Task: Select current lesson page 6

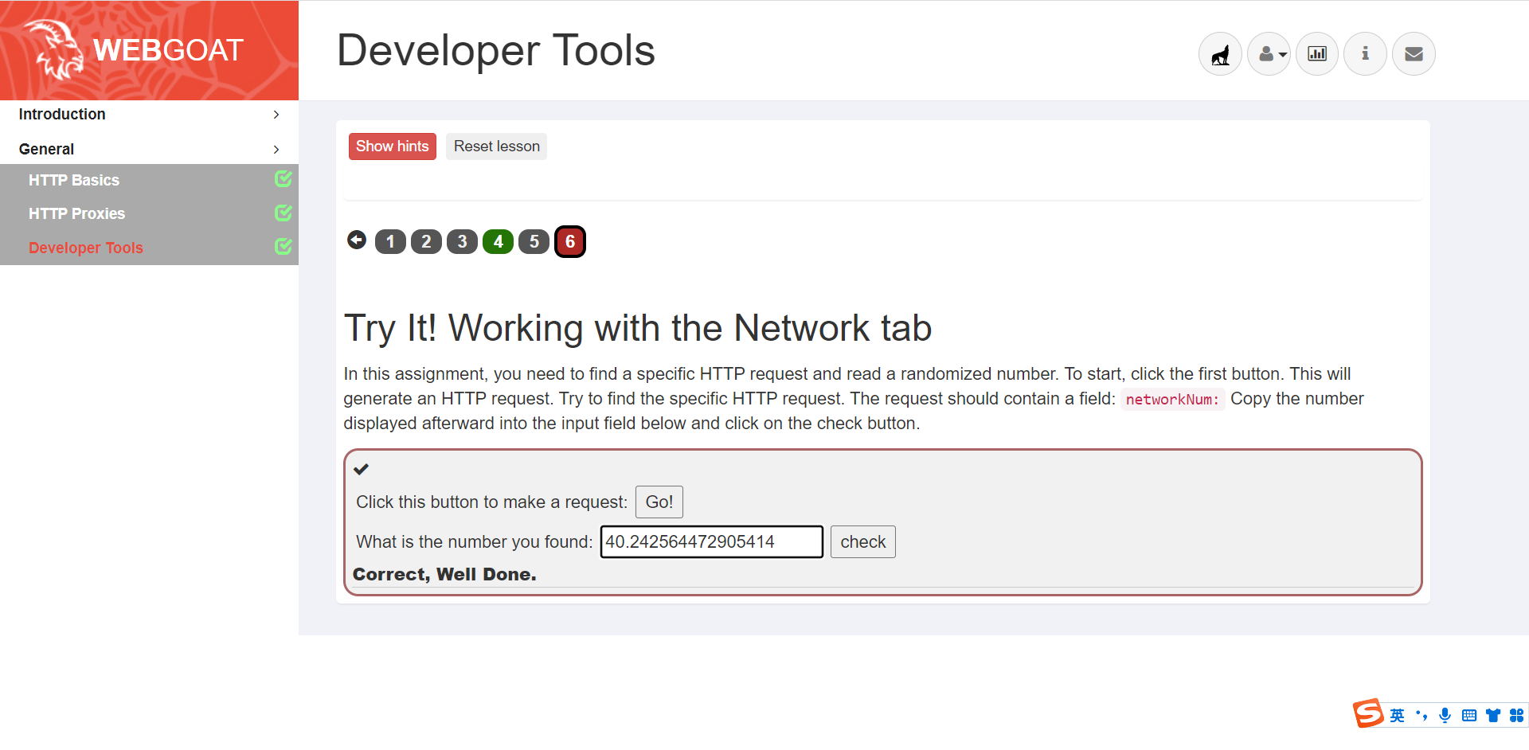Action: coord(570,241)
